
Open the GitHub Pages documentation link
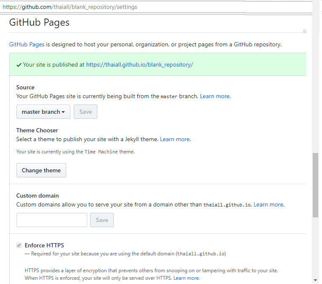coord(27,44)
